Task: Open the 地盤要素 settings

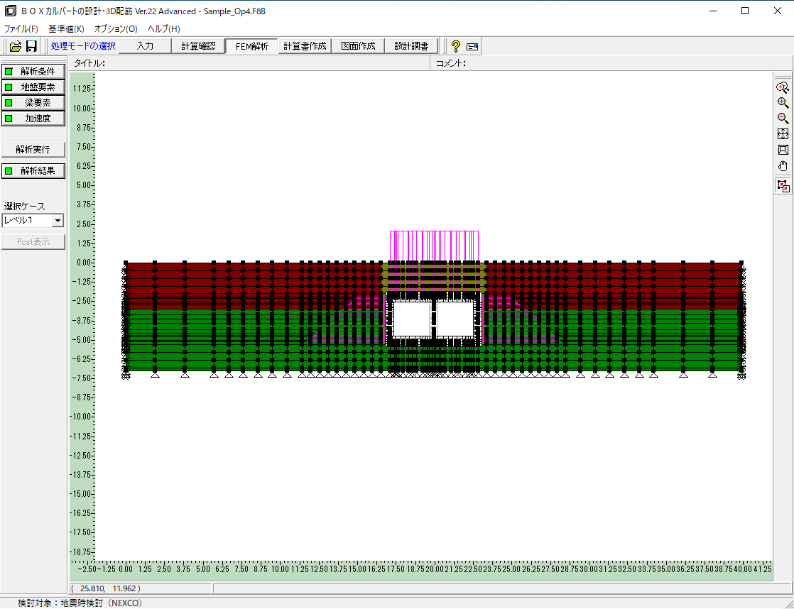Action: coord(33,87)
